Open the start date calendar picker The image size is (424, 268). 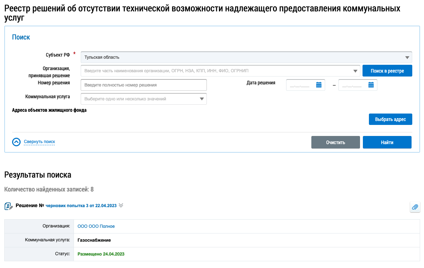pyautogui.click(x=319, y=85)
